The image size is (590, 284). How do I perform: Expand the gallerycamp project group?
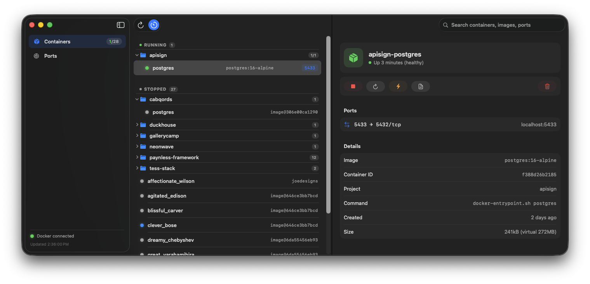pyautogui.click(x=137, y=136)
